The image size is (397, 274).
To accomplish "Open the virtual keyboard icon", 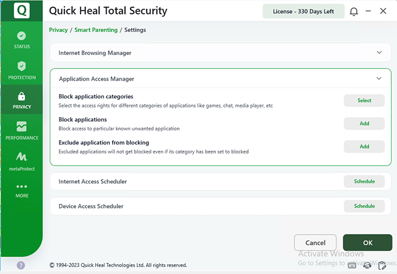I will click(352, 265).
